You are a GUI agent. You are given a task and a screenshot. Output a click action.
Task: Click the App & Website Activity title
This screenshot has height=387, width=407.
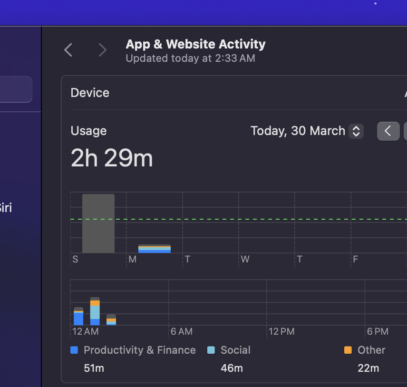click(195, 44)
